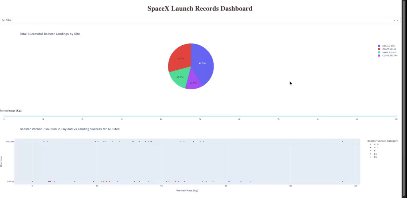Clear the All Sites selection with the x icon
Screen dimensions: 407x198
[394, 20]
